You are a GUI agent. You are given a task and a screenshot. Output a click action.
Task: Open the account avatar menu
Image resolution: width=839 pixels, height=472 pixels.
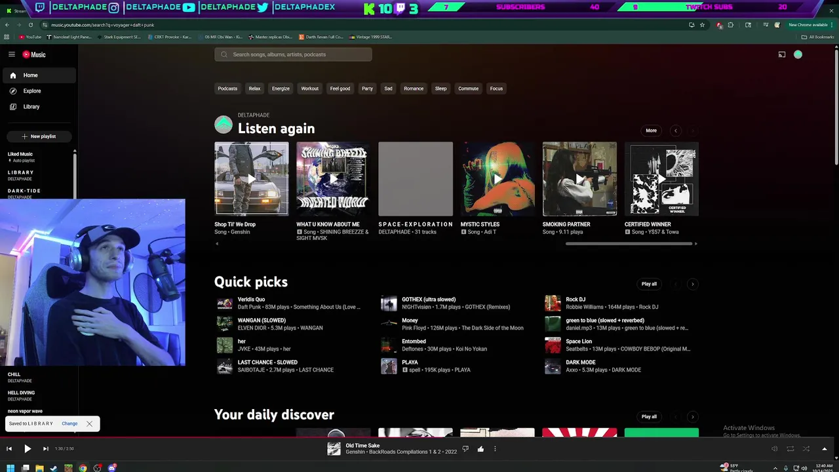pyautogui.click(x=798, y=54)
